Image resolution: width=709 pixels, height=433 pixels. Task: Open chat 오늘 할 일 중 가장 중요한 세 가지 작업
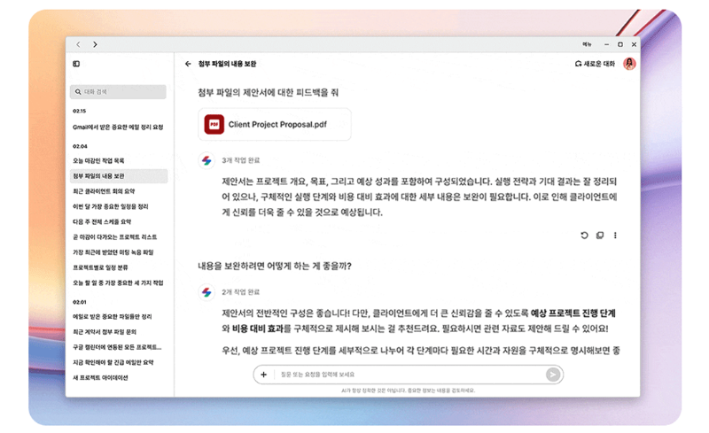tap(118, 283)
